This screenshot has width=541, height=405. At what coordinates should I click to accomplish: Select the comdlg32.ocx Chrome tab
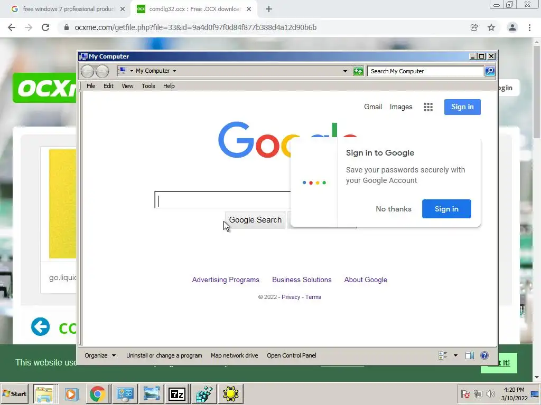coord(194,9)
